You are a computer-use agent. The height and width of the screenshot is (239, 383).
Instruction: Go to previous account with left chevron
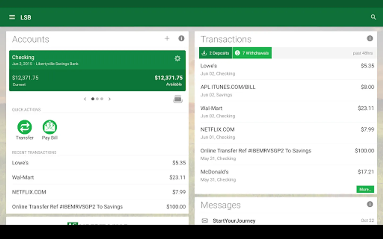click(85, 99)
